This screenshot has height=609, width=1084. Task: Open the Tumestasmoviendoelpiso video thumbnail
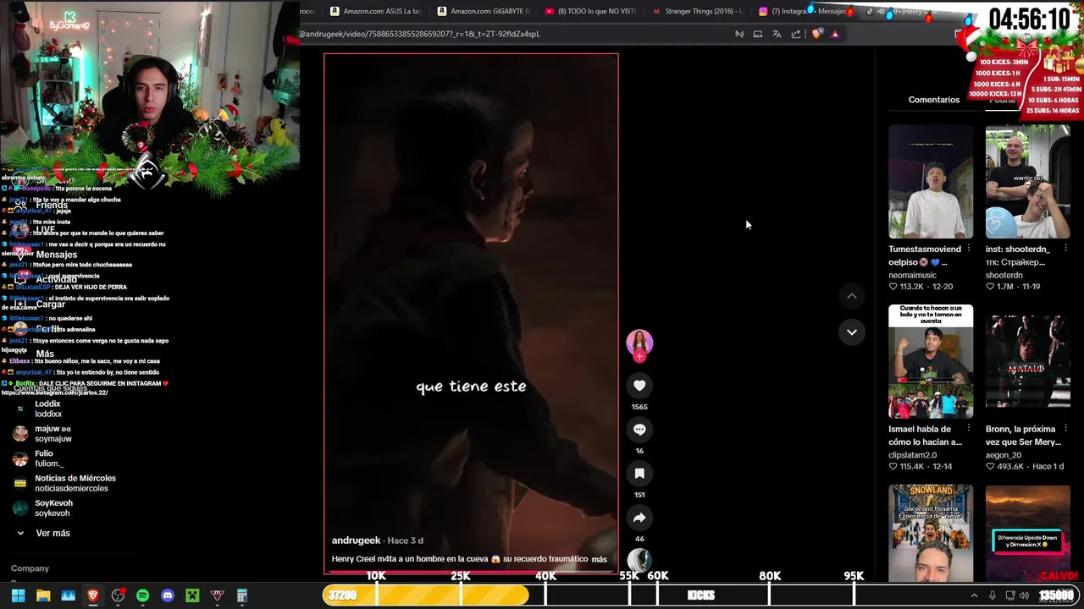[x=931, y=182]
